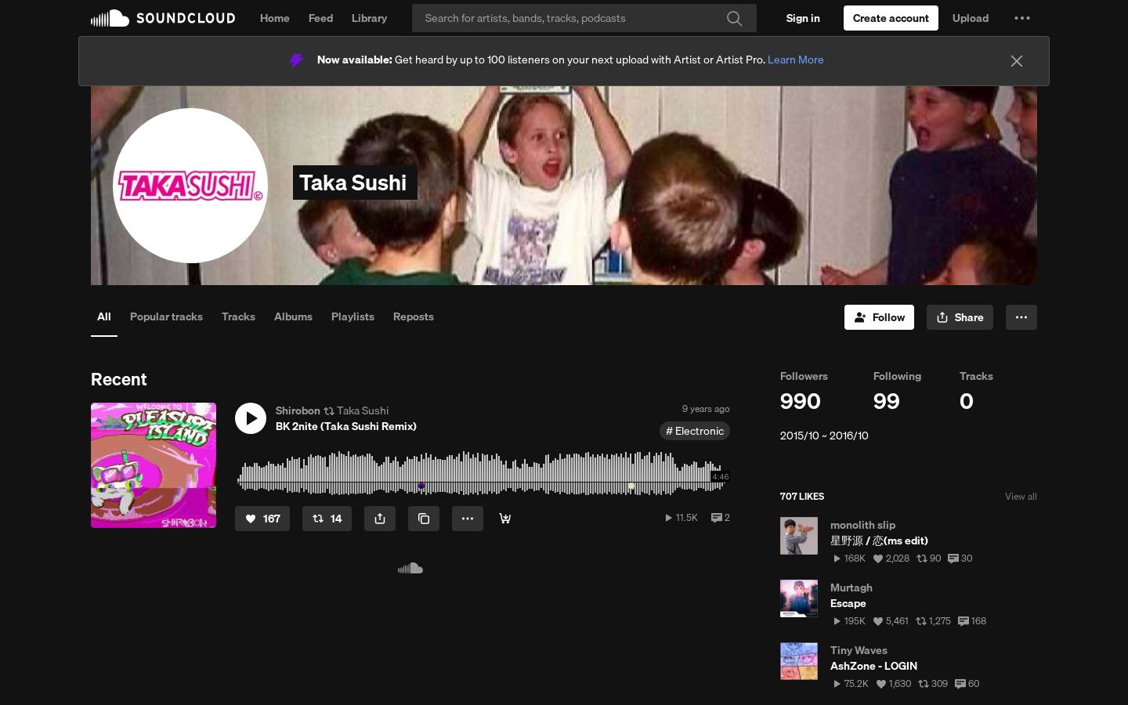Screen dimensions: 1128x705
Task: Open the Feed page
Action: (320, 18)
